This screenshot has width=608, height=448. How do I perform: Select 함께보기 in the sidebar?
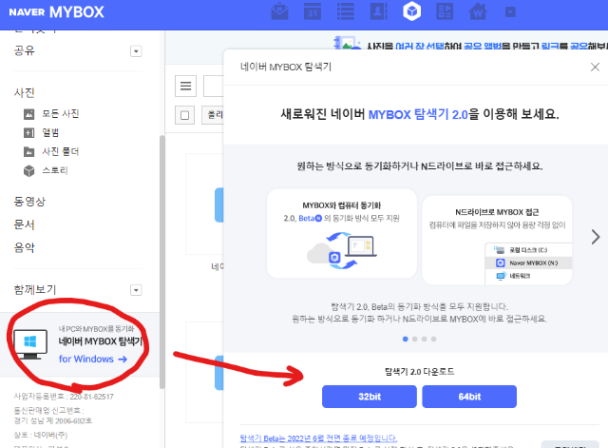tap(35, 289)
